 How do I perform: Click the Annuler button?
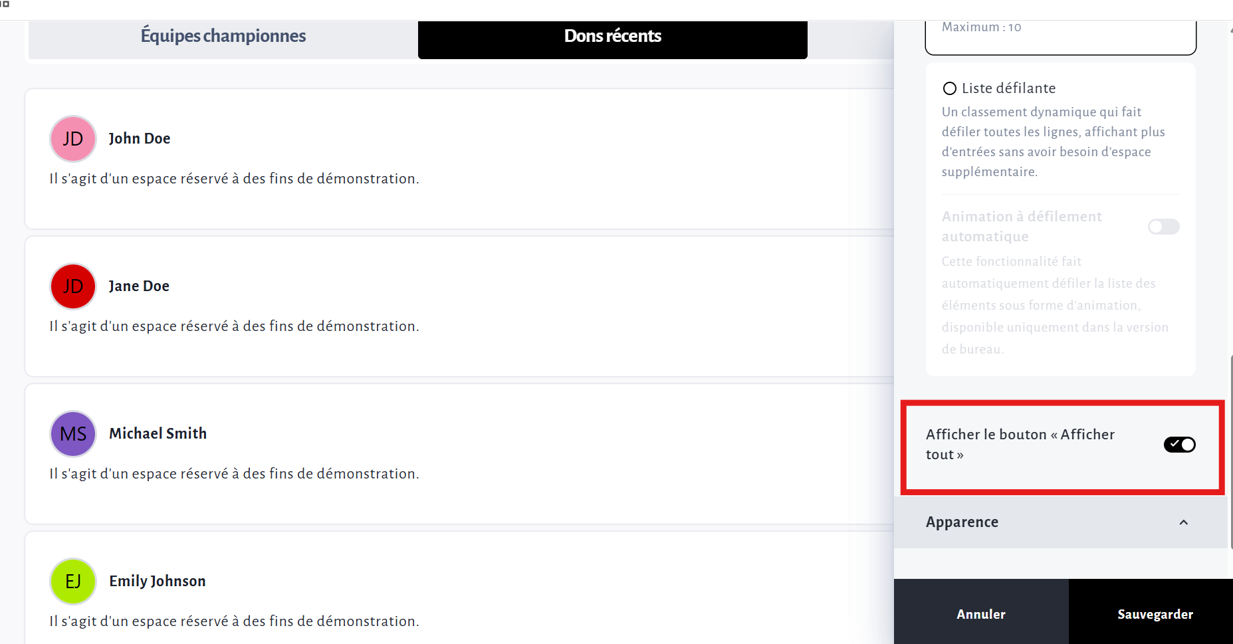(x=981, y=613)
